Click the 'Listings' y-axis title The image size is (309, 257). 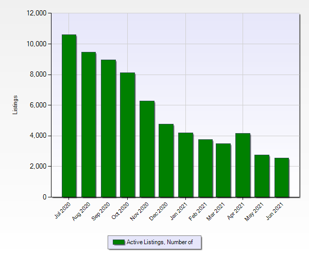click(x=15, y=105)
